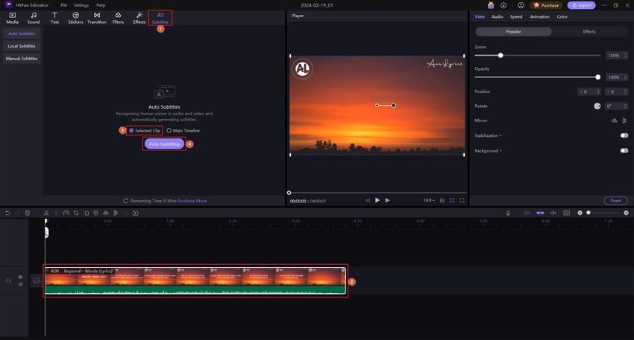The width and height of the screenshot is (634, 340).
Task: Flip clip using the mirror timeline icon
Action: 105,213
